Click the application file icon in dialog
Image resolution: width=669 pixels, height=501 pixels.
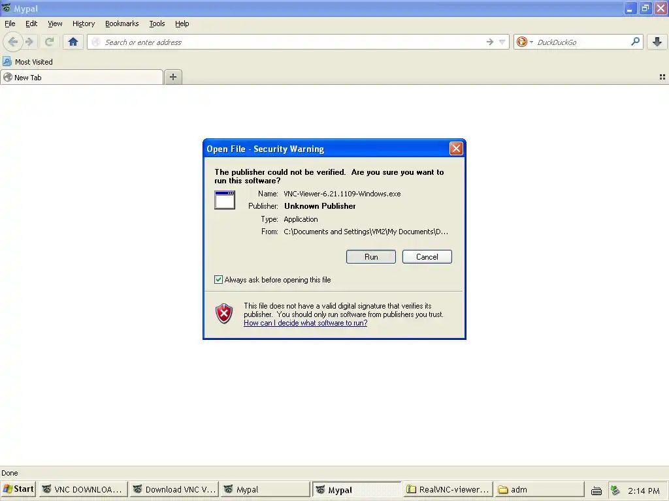coord(225,200)
